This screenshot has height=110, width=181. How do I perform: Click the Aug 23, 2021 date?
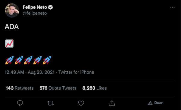(41, 72)
